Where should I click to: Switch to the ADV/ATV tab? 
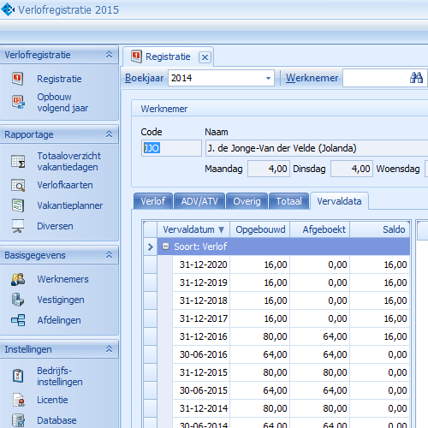coord(199,201)
